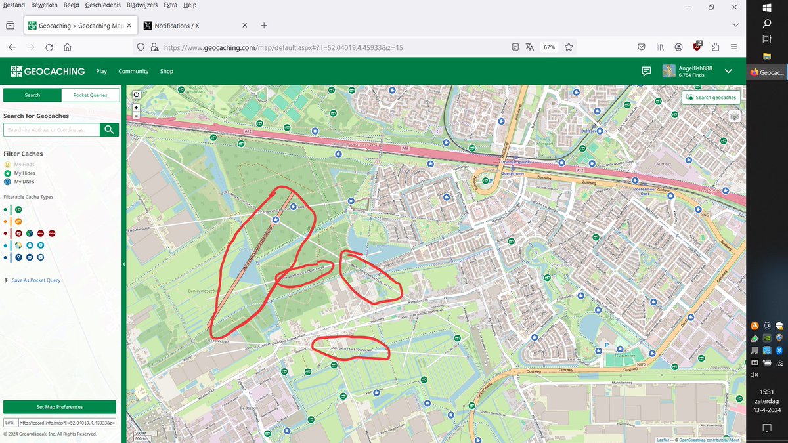Open the Shop menu

click(x=167, y=71)
